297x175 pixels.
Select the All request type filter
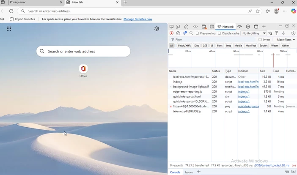pos(171,46)
